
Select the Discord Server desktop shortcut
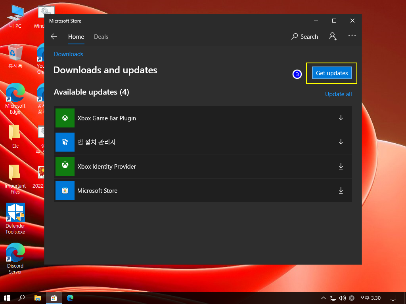(15, 258)
